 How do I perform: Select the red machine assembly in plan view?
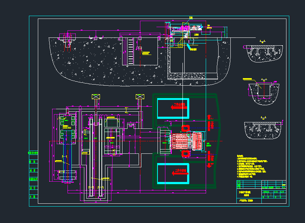182,141
